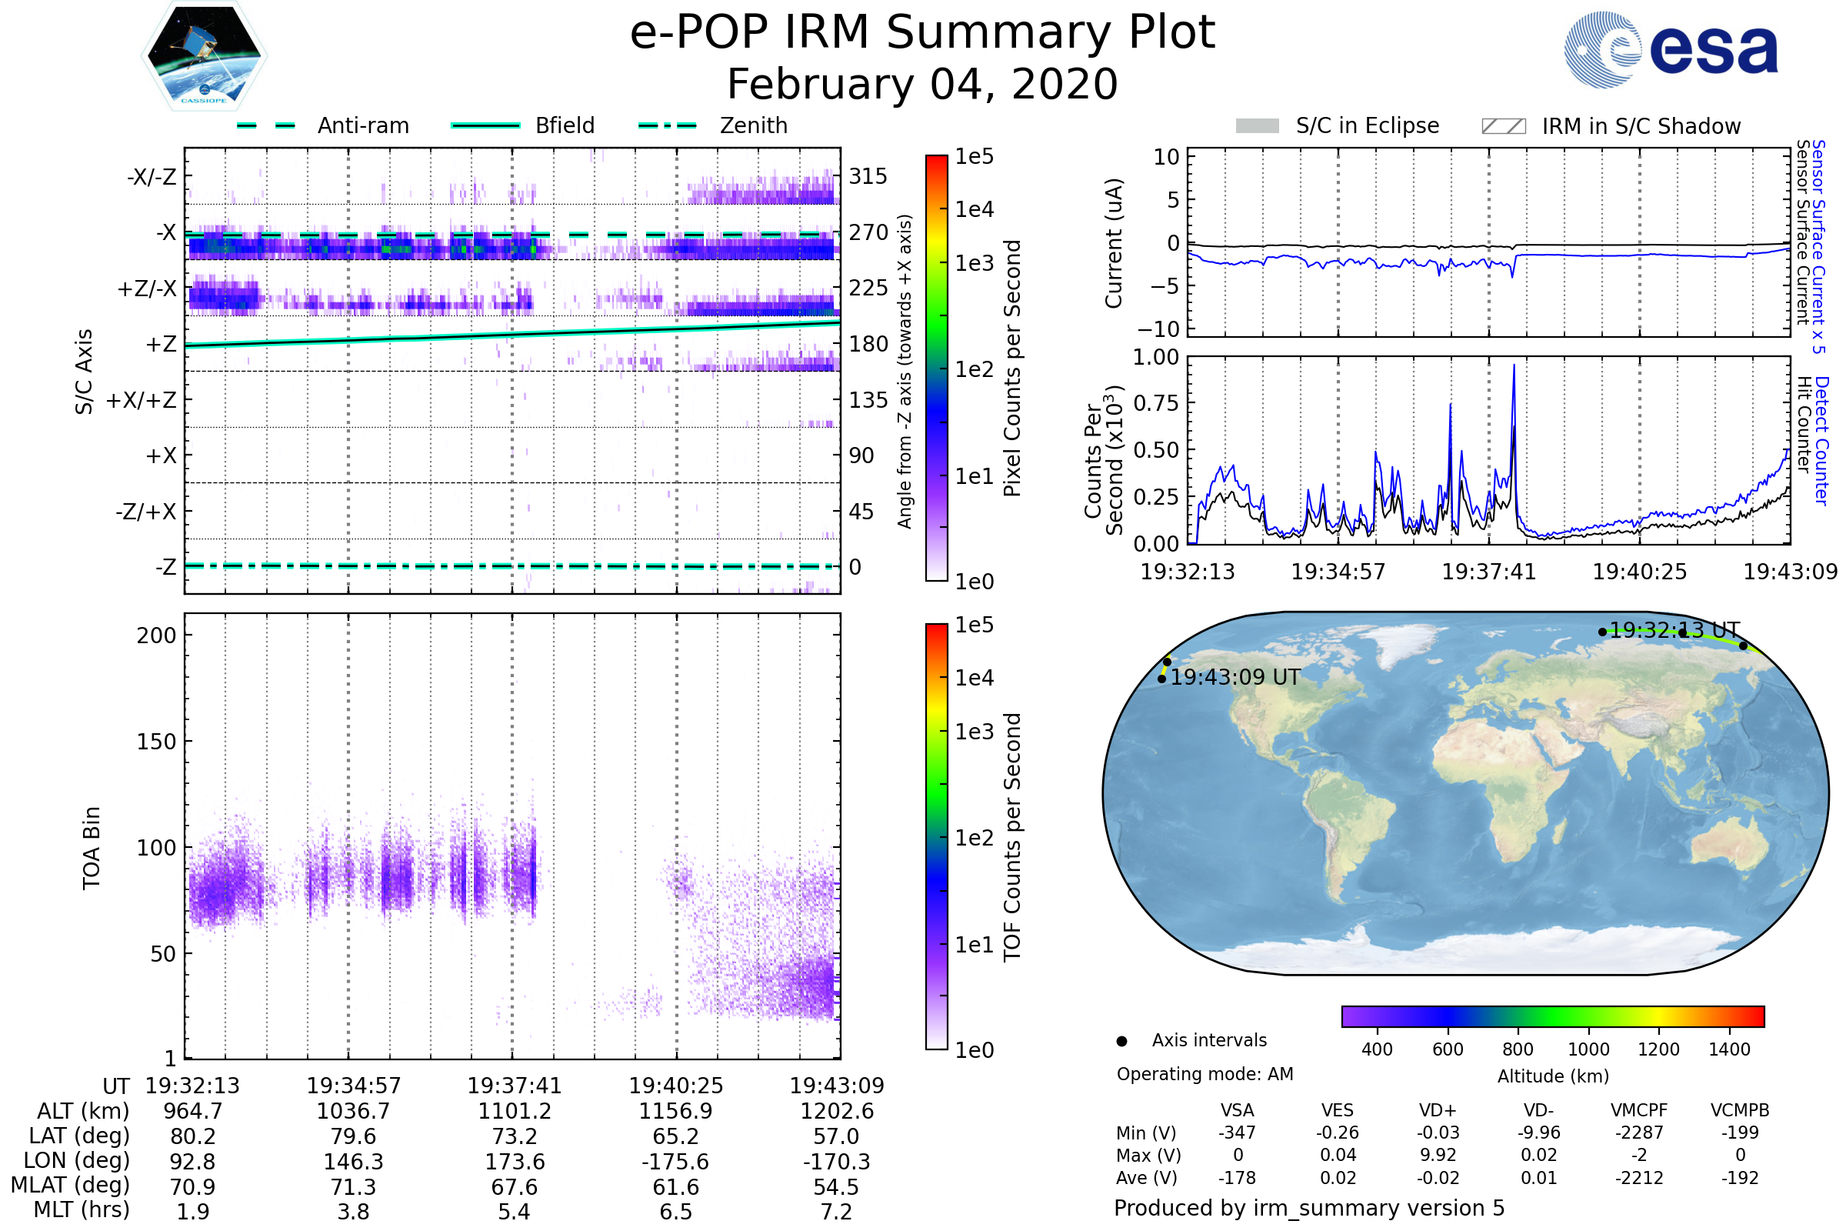This screenshot has height=1231, width=1846.
Task: Click the S/C in Eclipse gray swatch
Action: [1257, 126]
